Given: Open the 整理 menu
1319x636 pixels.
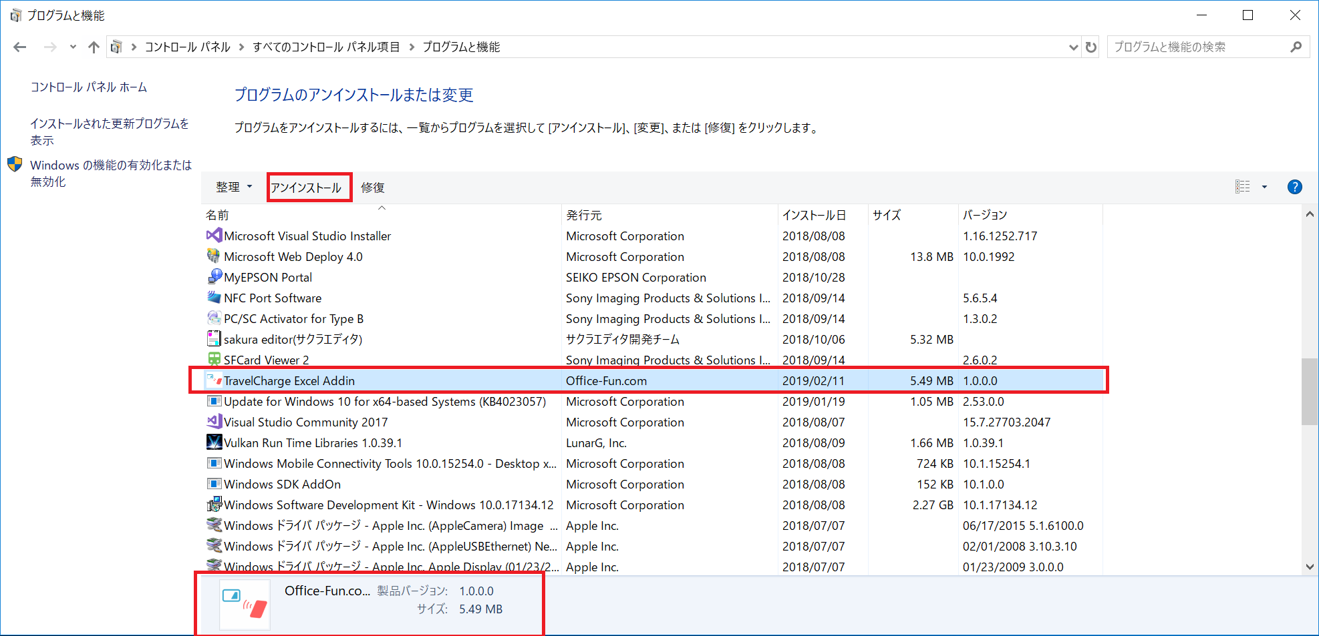Looking at the screenshot, I should tap(234, 187).
